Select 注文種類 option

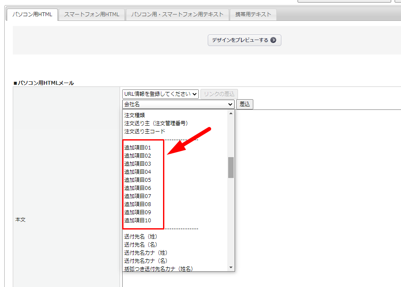[175, 115]
